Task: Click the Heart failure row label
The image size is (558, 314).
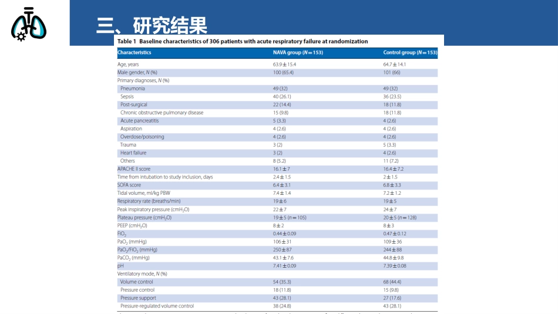Action: 133,153
